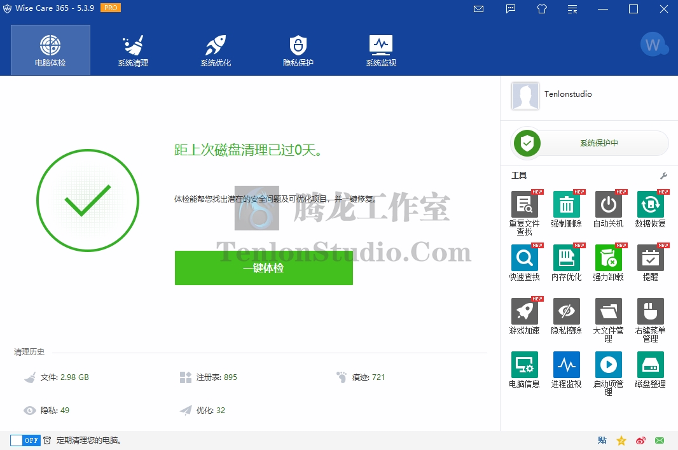Click the 痕迹: 721 history entry
Viewport: 678px width, 450px height.
[x=361, y=377]
